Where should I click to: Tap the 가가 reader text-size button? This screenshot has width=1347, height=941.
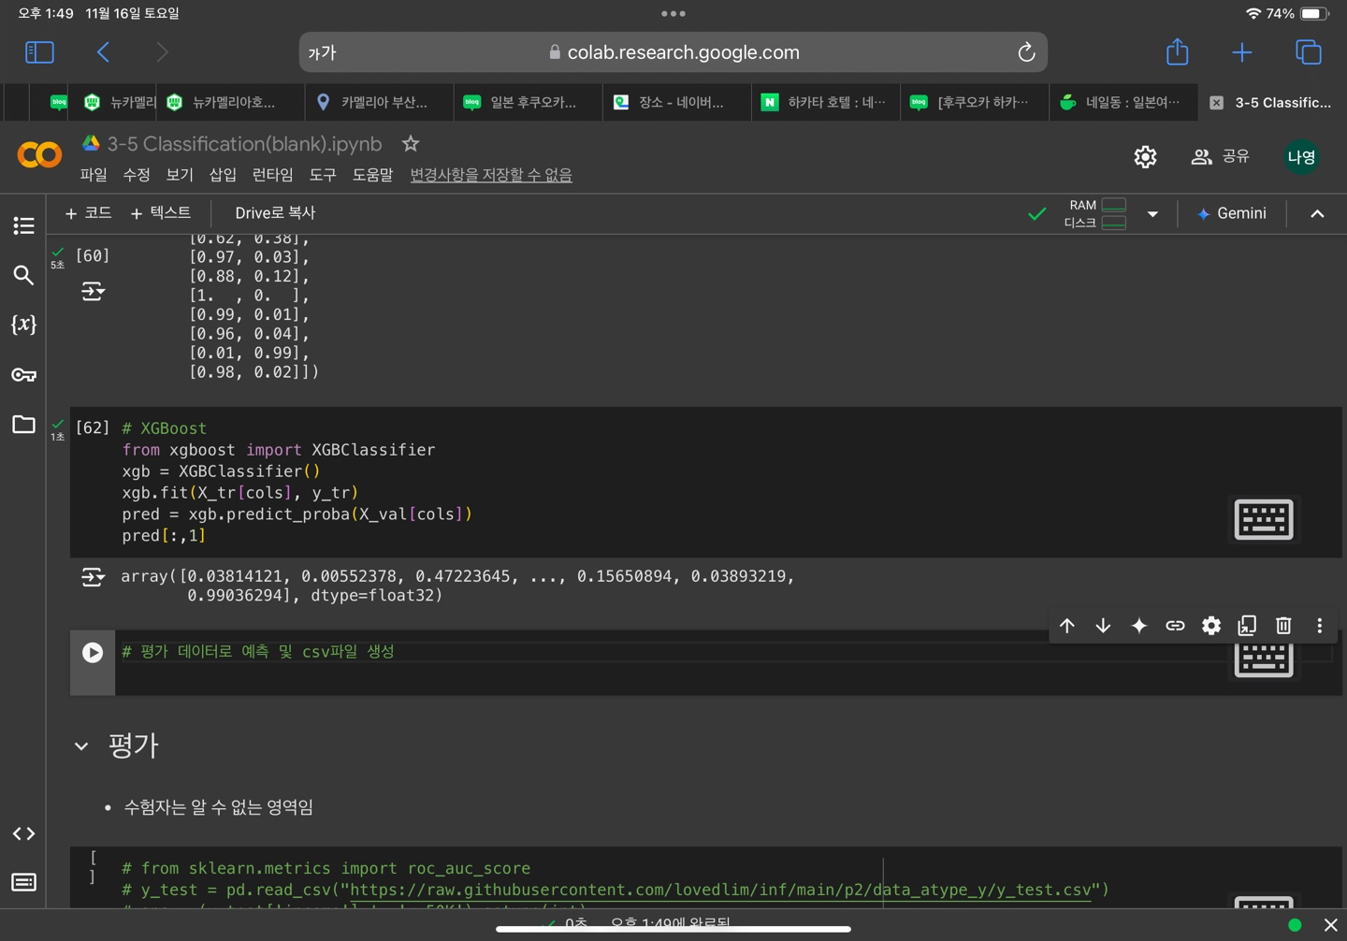(x=322, y=52)
